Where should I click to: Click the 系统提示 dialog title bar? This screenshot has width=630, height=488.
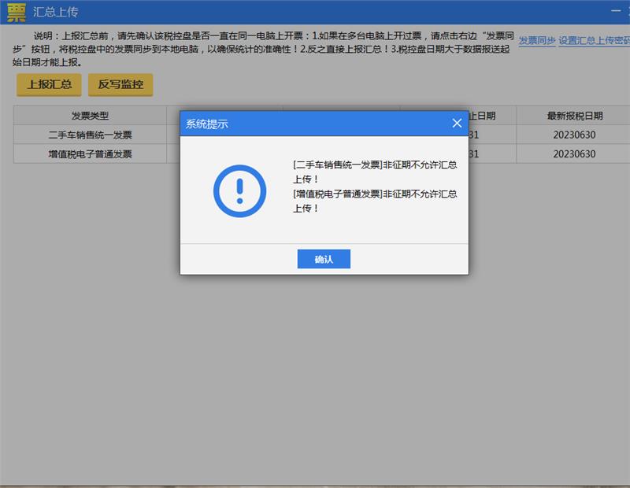tap(315, 124)
